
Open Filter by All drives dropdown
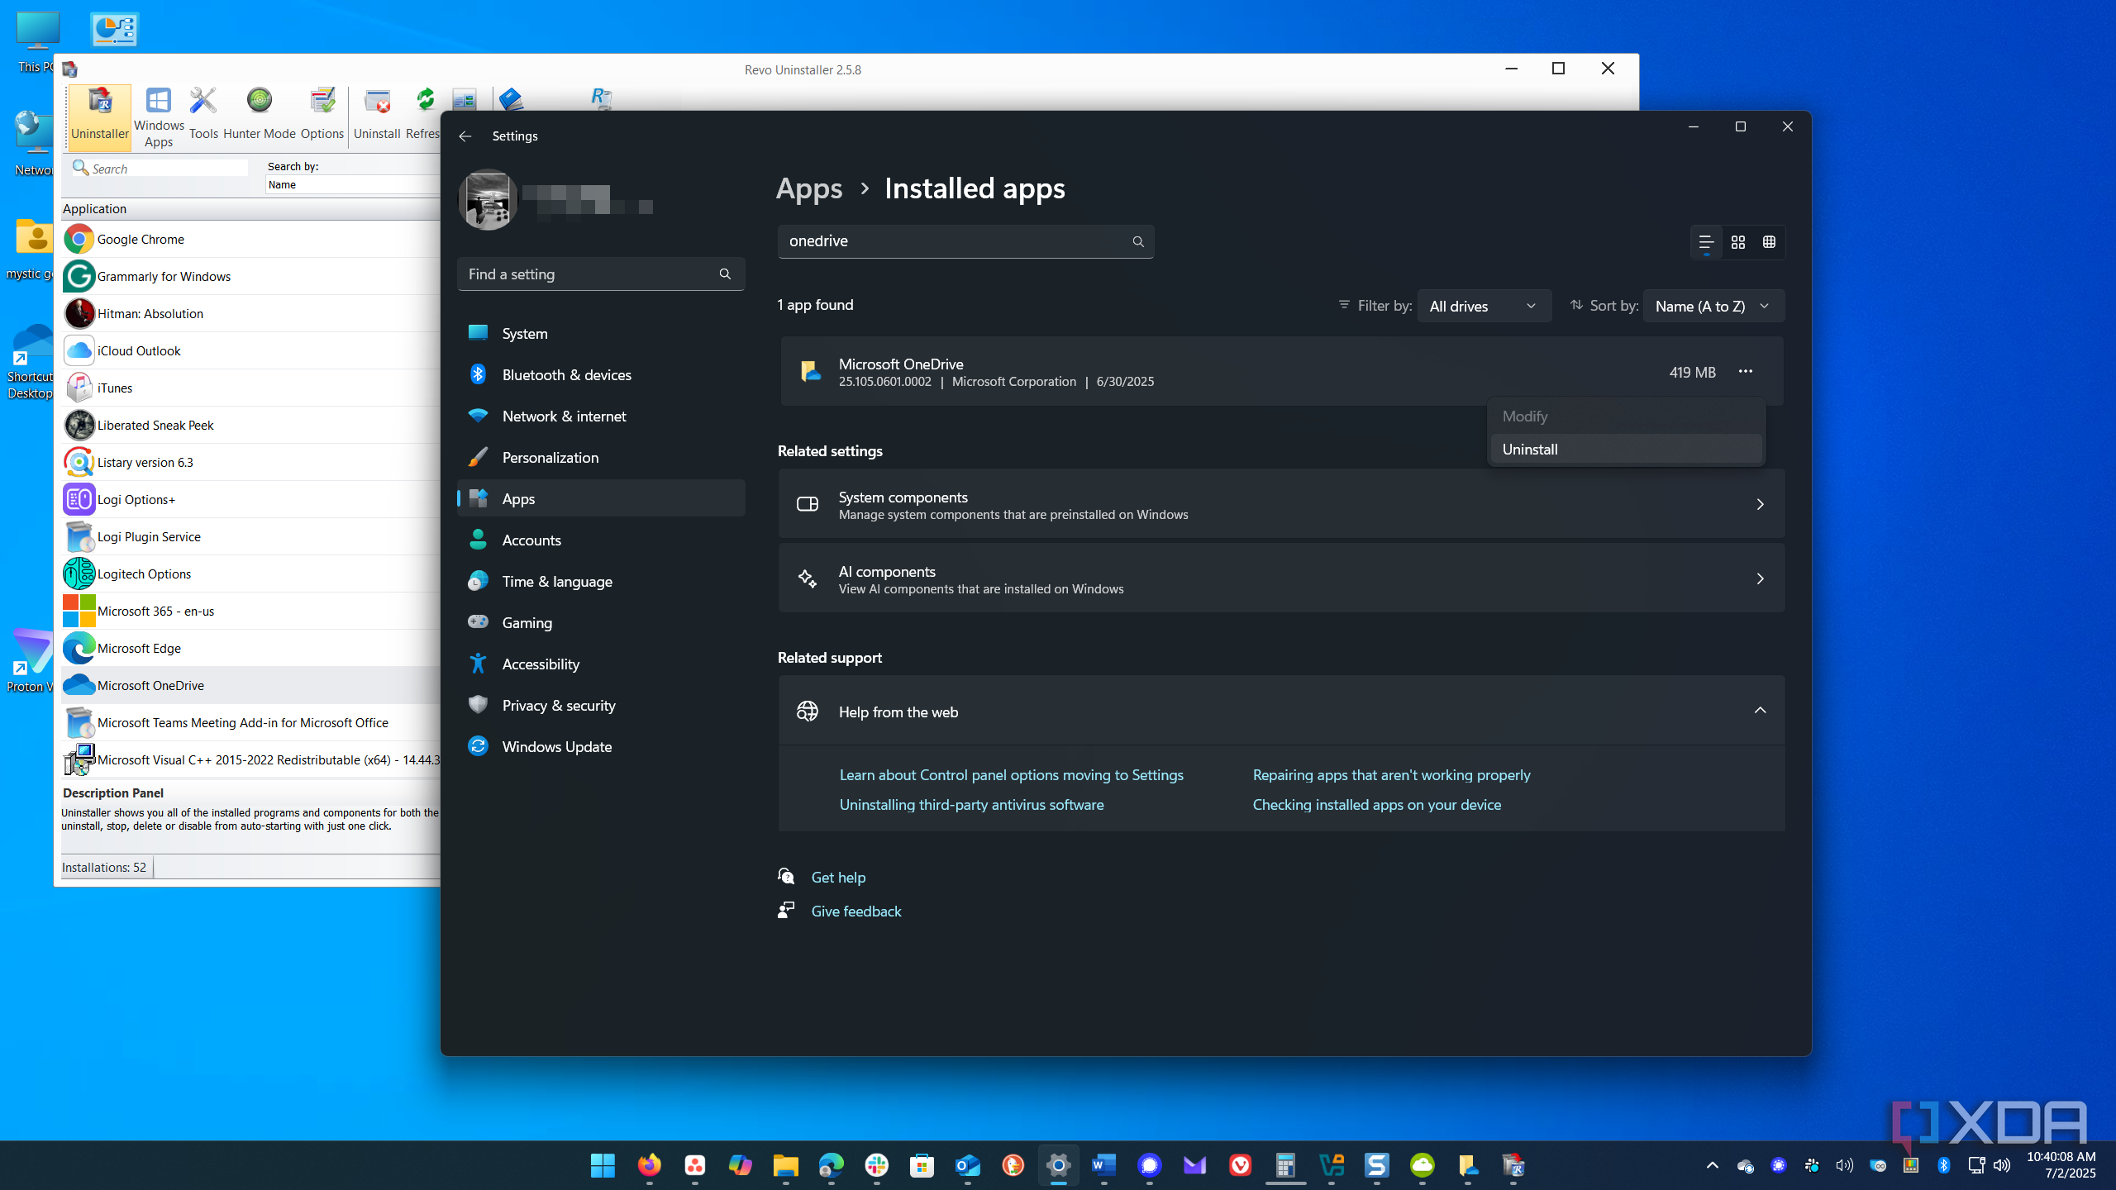click(1485, 306)
